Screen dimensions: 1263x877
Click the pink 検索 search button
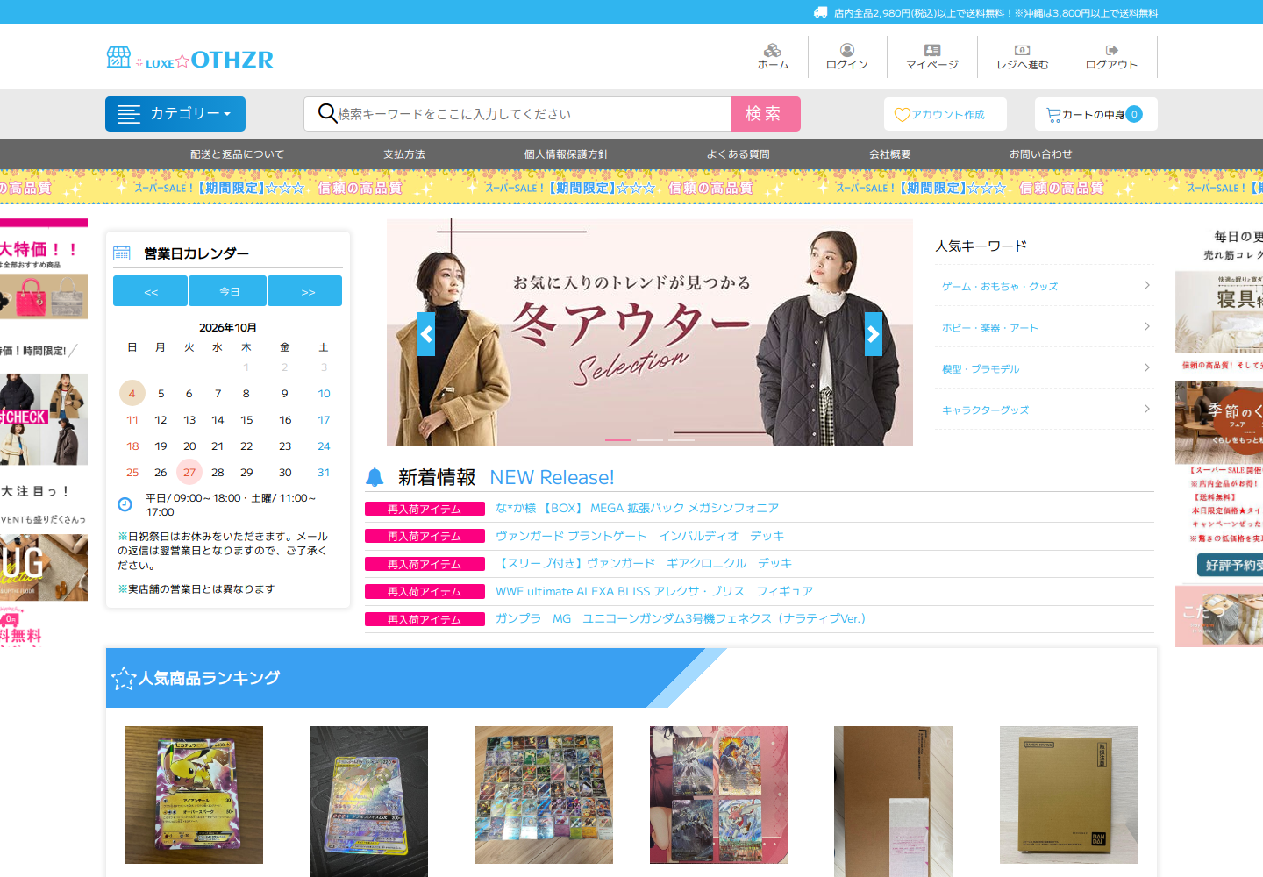pyautogui.click(x=766, y=114)
